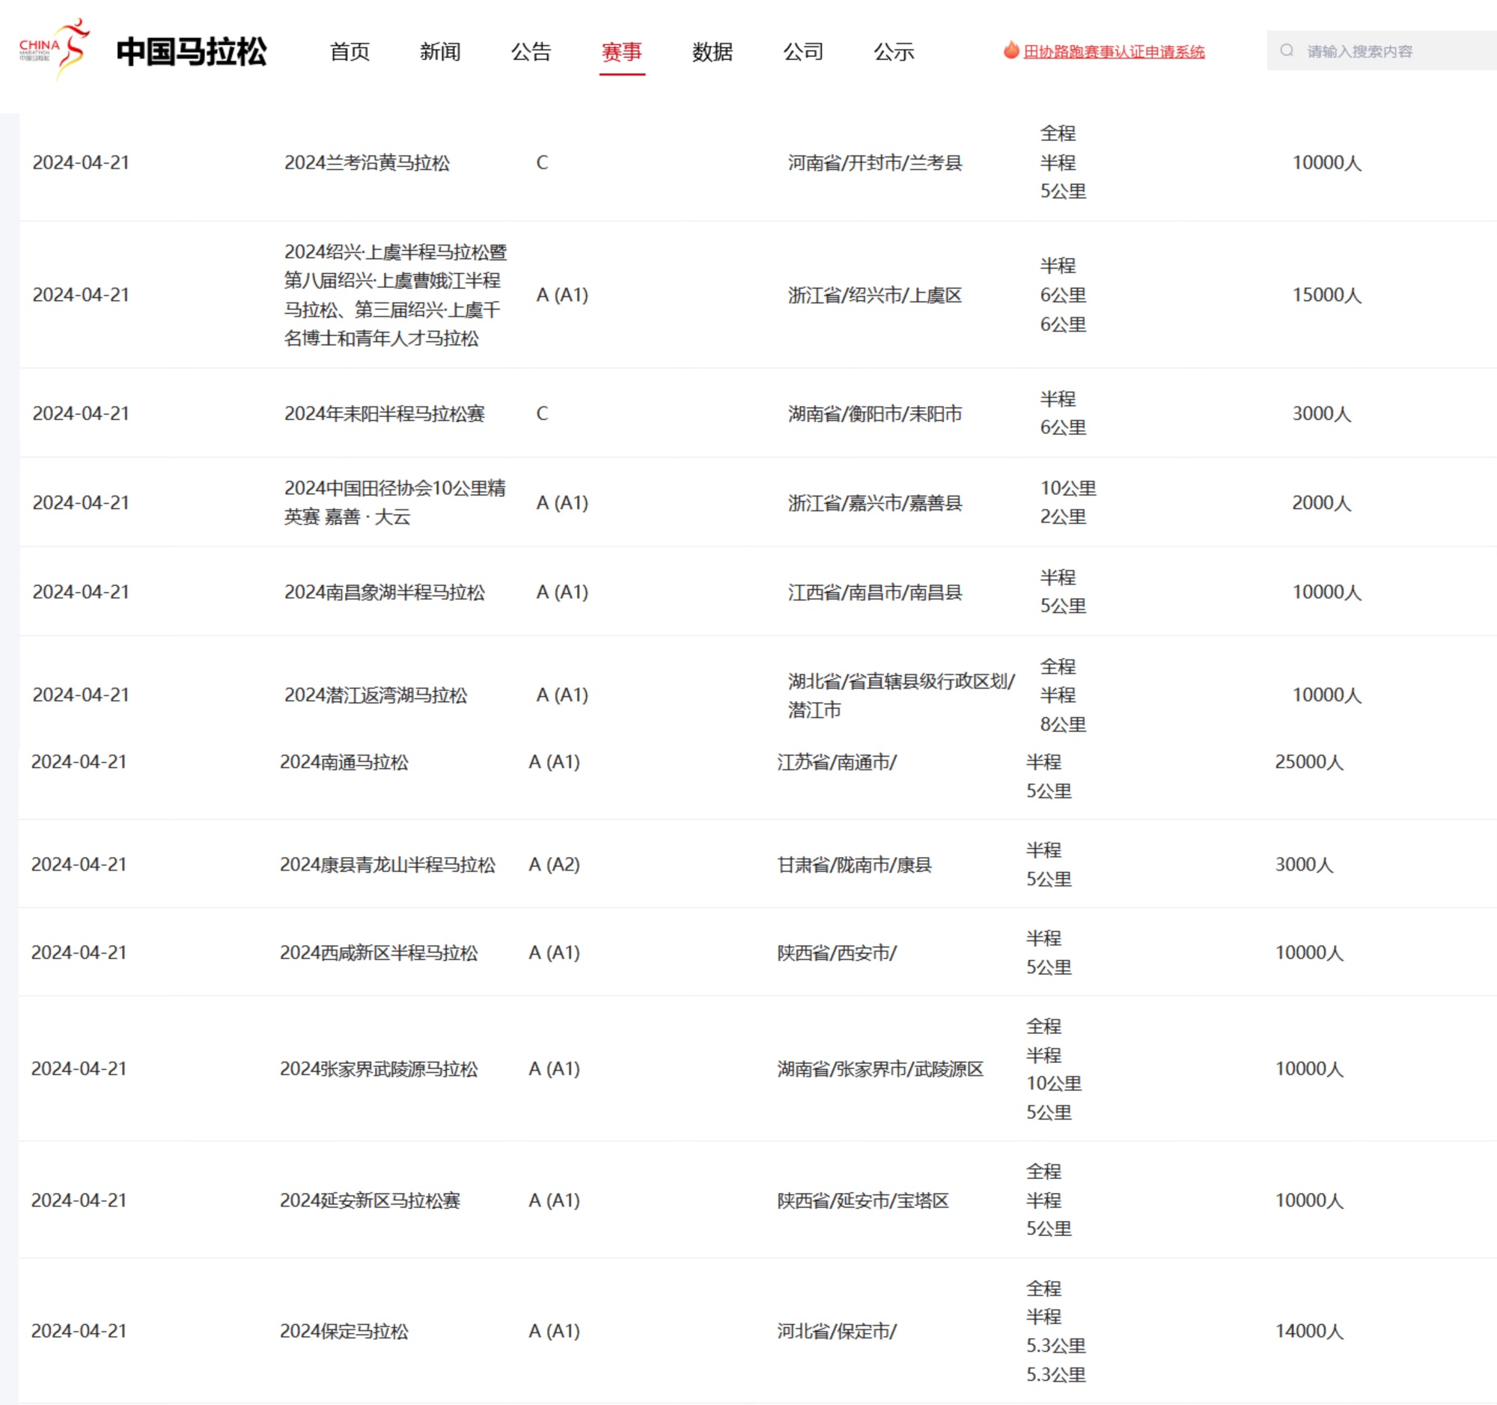Open the 田协路跑赛事认证申请系统 link
This screenshot has width=1497, height=1405.
pyautogui.click(x=1114, y=52)
